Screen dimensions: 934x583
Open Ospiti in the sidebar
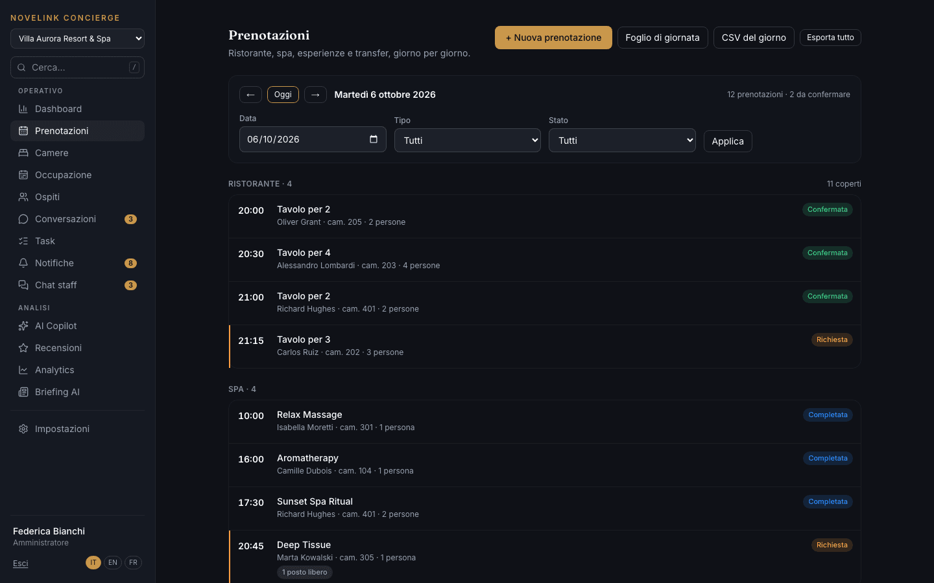[x=77, y=197]
